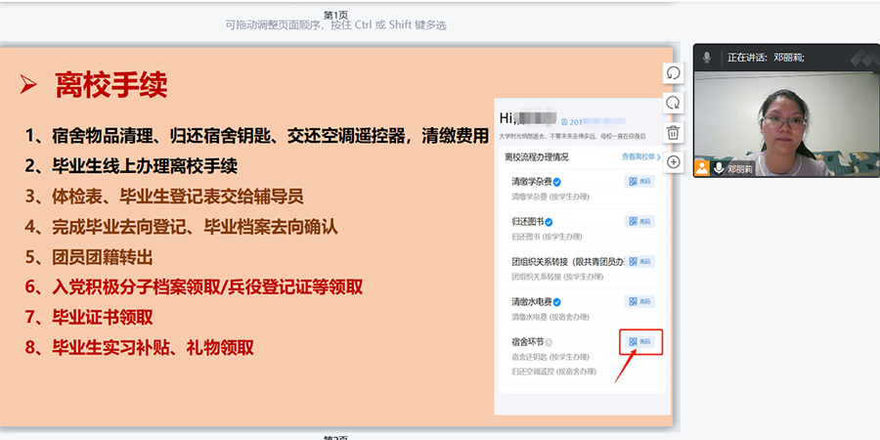Open the 查看离校单 link

coord(640,156)
